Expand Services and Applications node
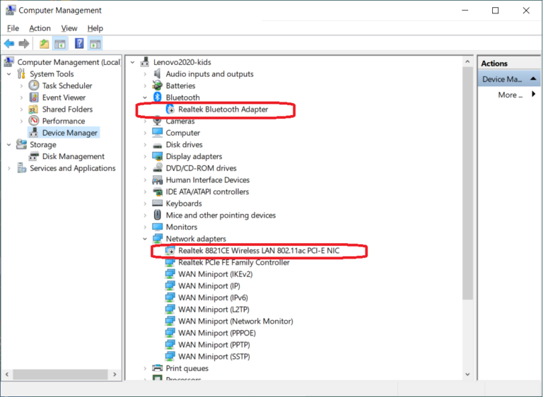This screenshot has height=397, width=543. 9,168
